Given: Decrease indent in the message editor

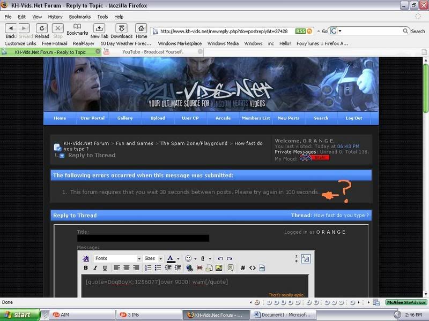Looking at the screenshot, I should [168, 268].
